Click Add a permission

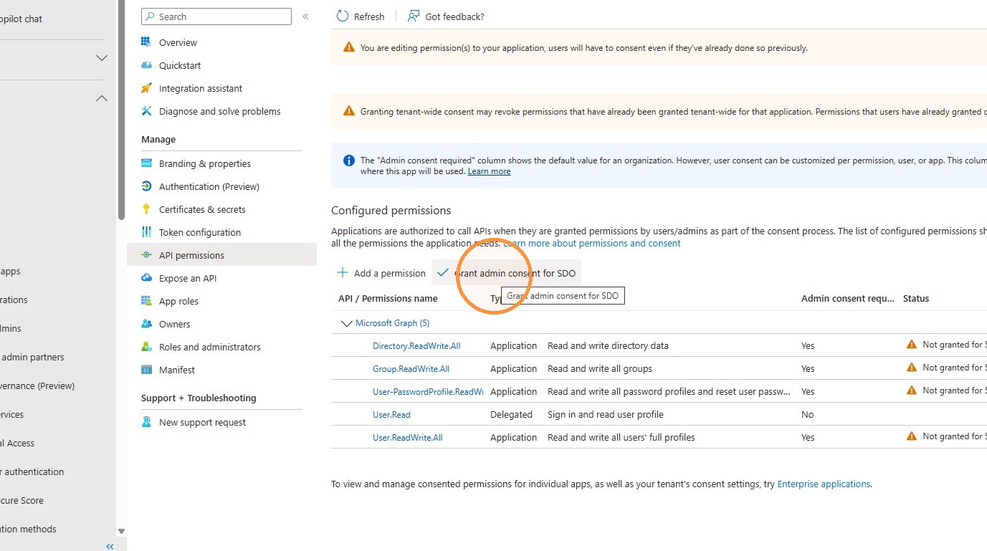(x=381, y=273)
